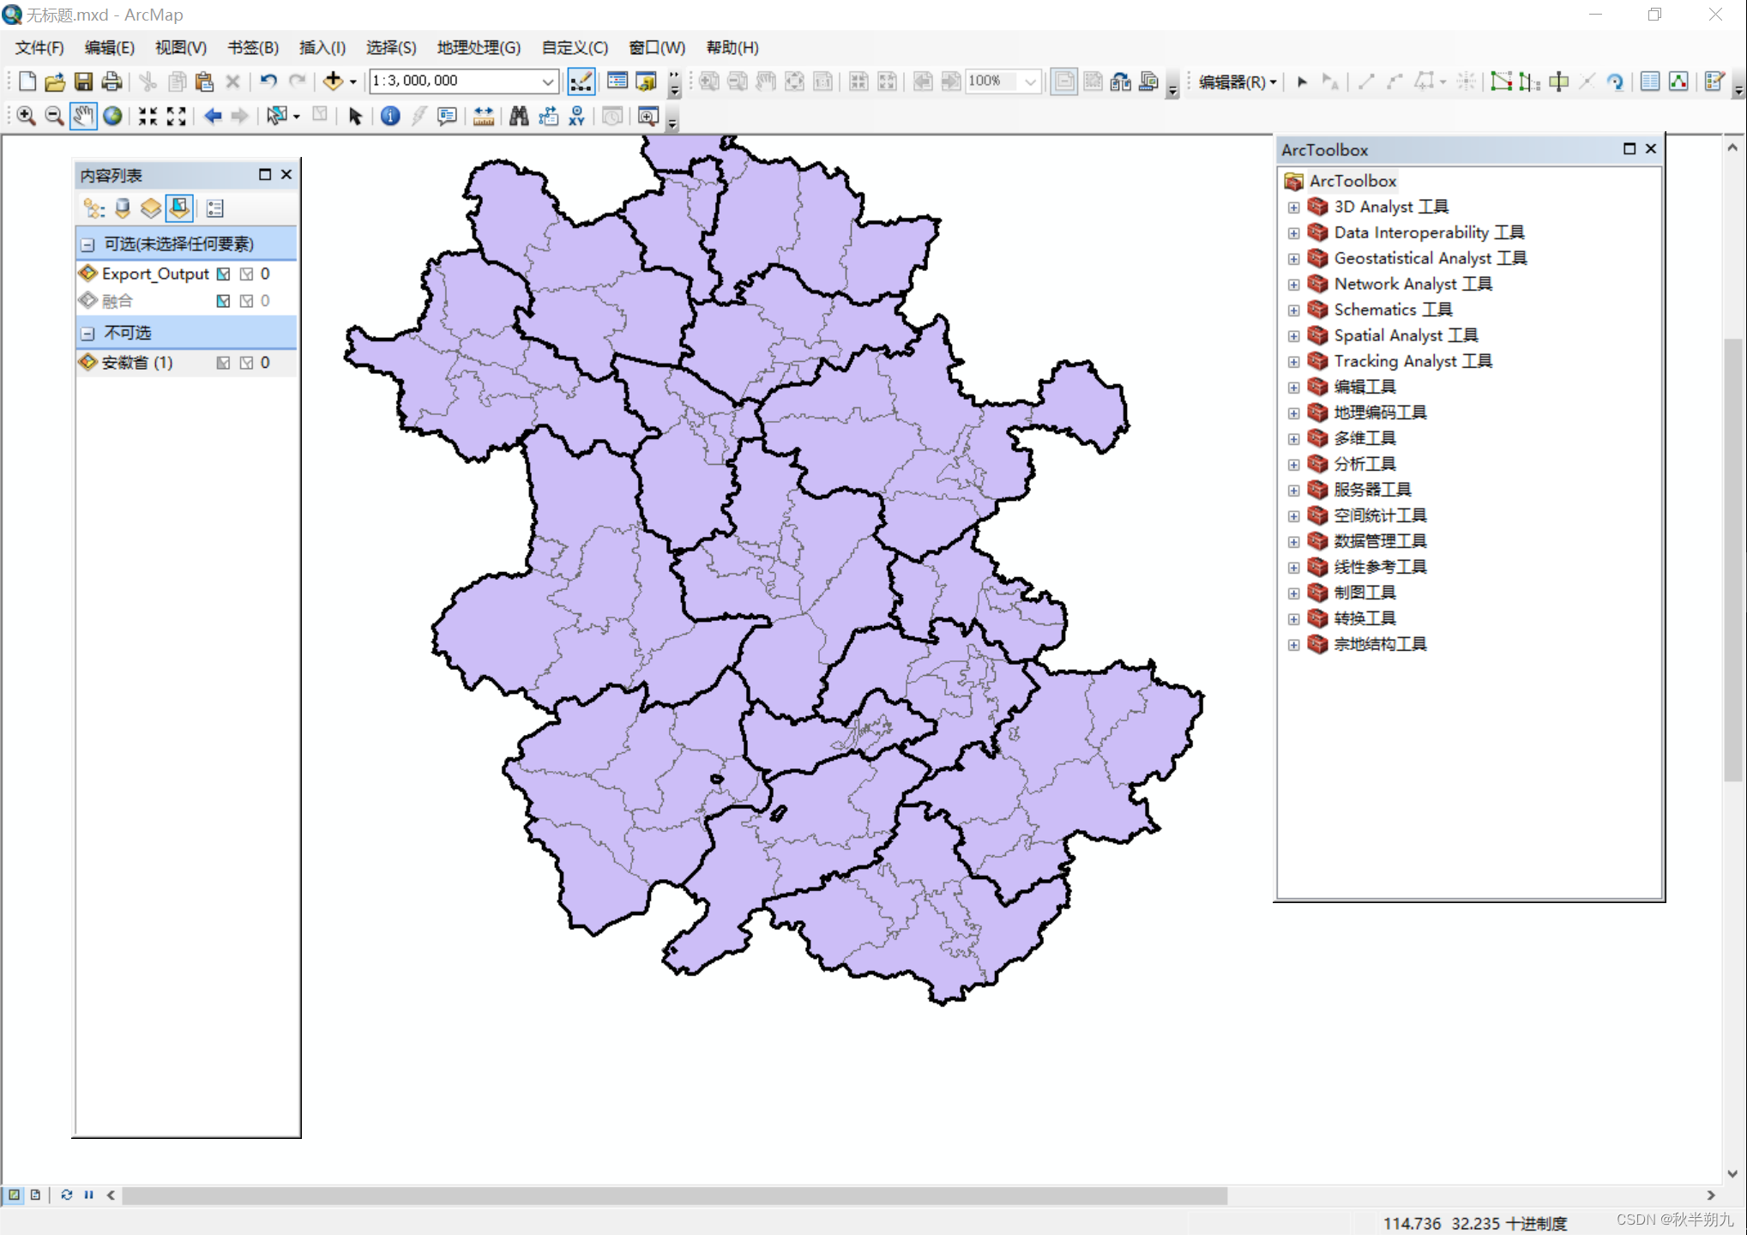Select the 数据管理工具 toolbox entry
The width and height of the screenshot is (1747, 1235).
pos(1379,541)
